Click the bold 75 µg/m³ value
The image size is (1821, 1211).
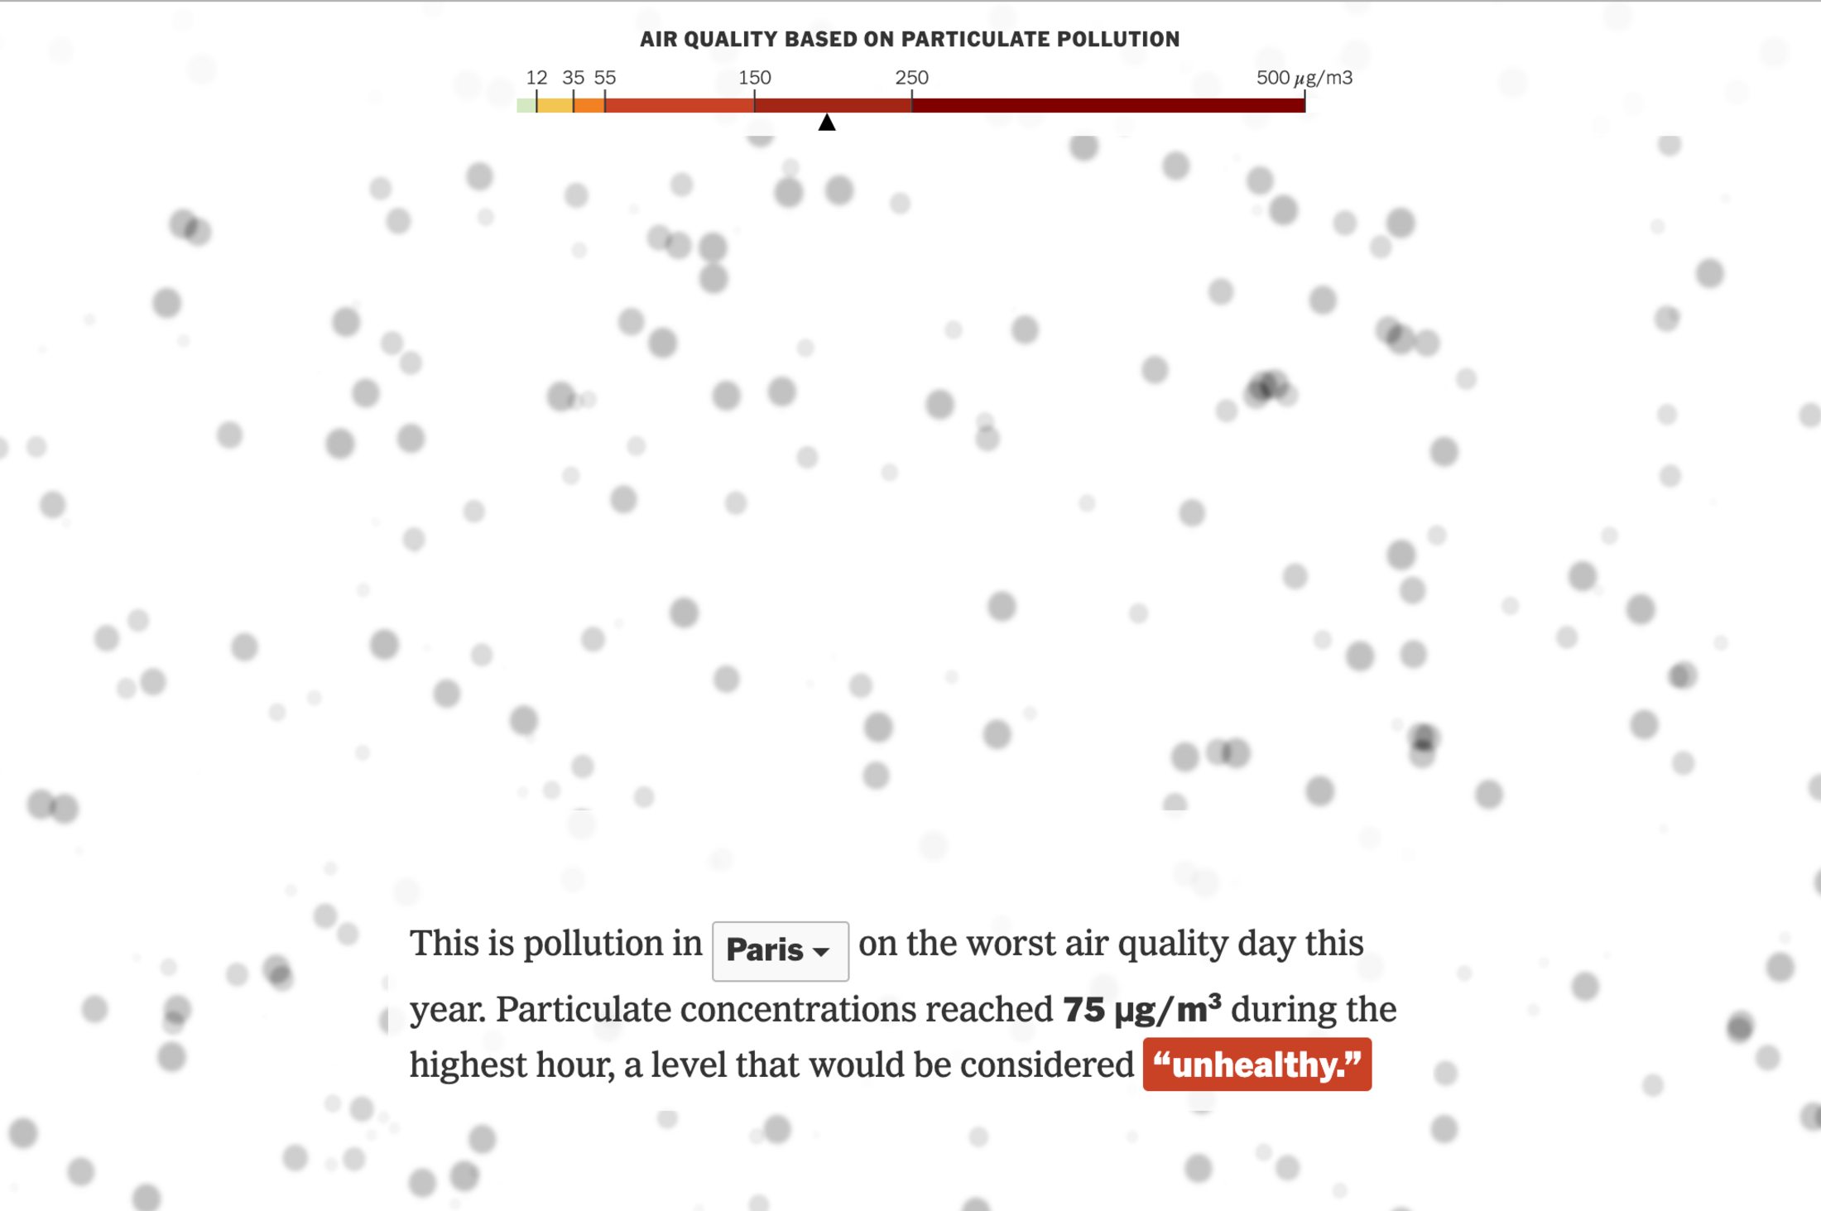pos(1141,1009)
